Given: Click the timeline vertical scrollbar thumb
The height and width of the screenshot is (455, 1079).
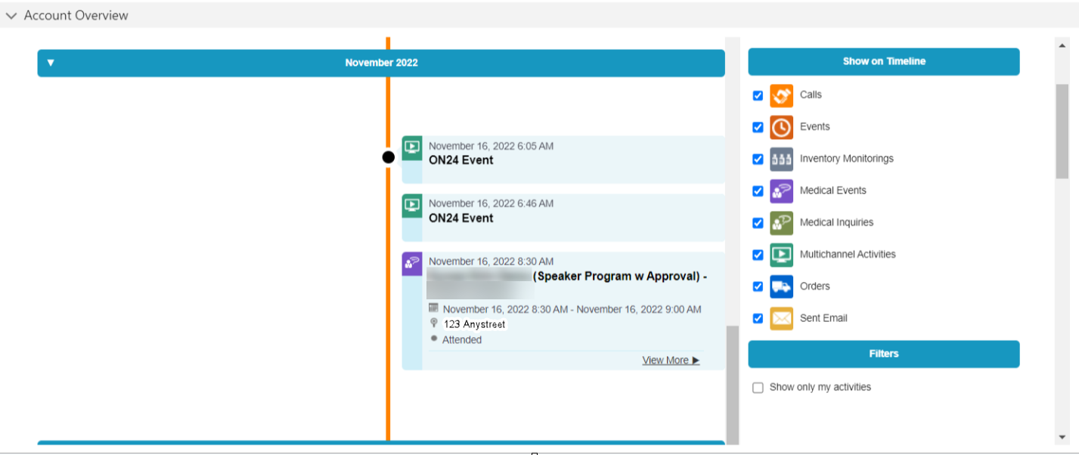Looking at the screenshot, I should [733, 385].
